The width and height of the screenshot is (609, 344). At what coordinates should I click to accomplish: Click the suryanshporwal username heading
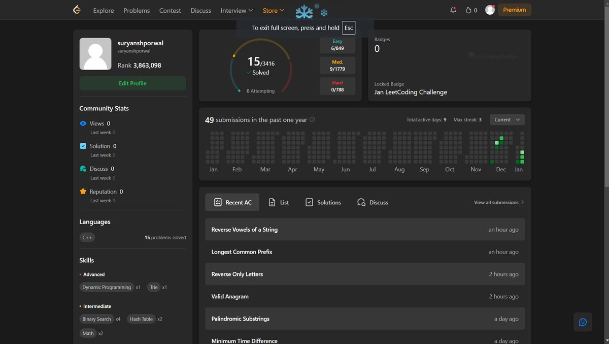click(x=140, y=43)
